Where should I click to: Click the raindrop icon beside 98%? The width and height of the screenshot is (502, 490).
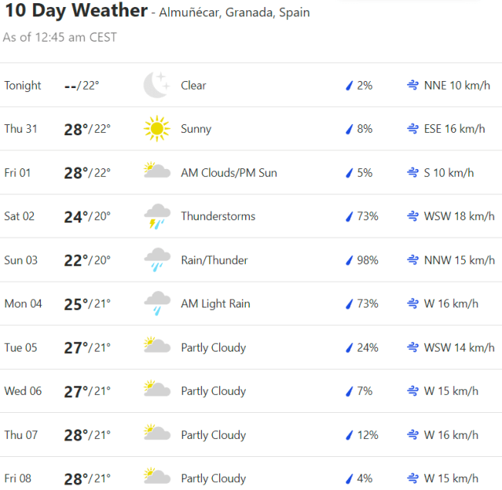(x=350, y=260)
